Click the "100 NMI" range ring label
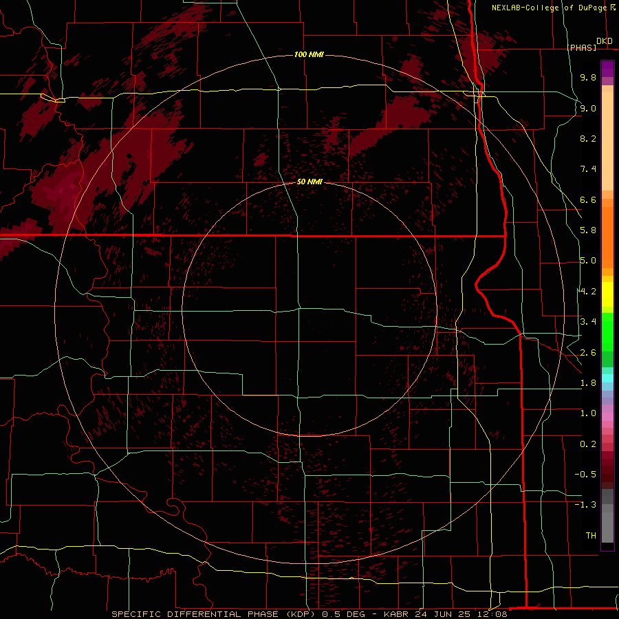 coord(309,54)
